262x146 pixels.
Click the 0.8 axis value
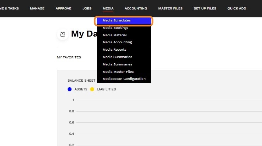click(x=71, y=111)
